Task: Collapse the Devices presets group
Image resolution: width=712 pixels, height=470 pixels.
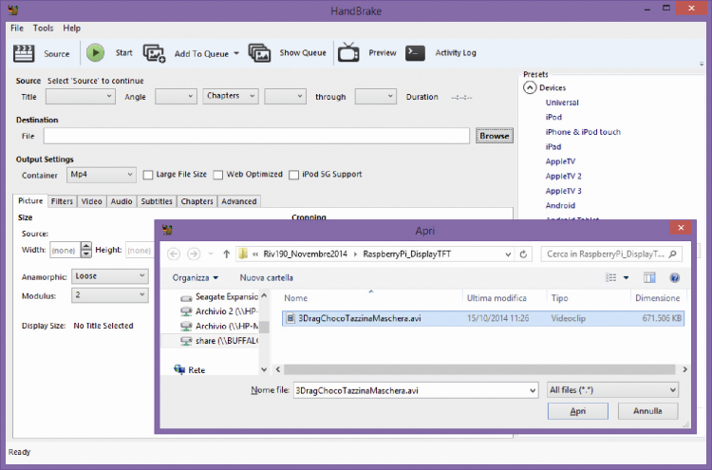Action: [530, 87]
